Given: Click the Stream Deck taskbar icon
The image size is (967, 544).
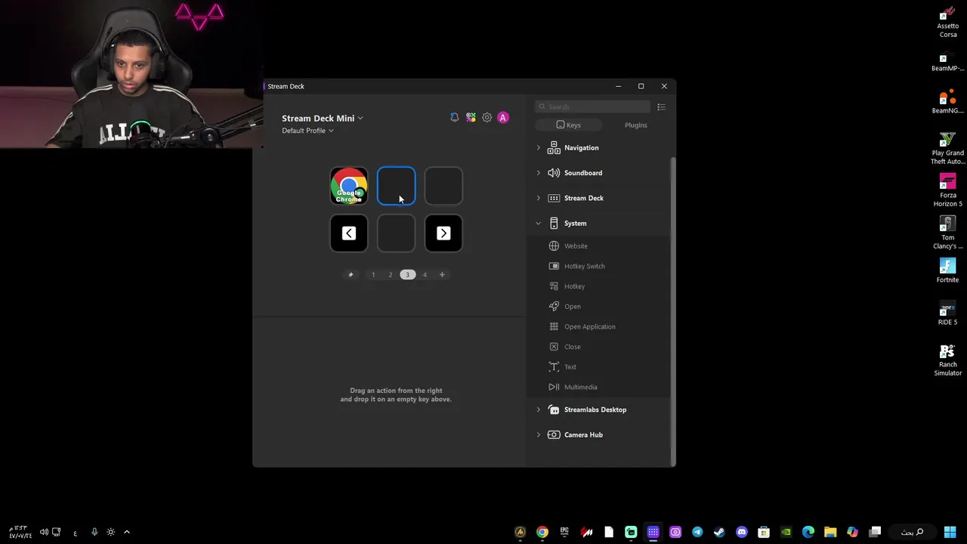Looking at the screenshot, I should point(653,532).
